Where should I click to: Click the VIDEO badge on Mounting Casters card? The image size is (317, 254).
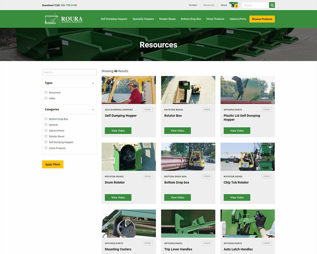[x=147, y=243]
